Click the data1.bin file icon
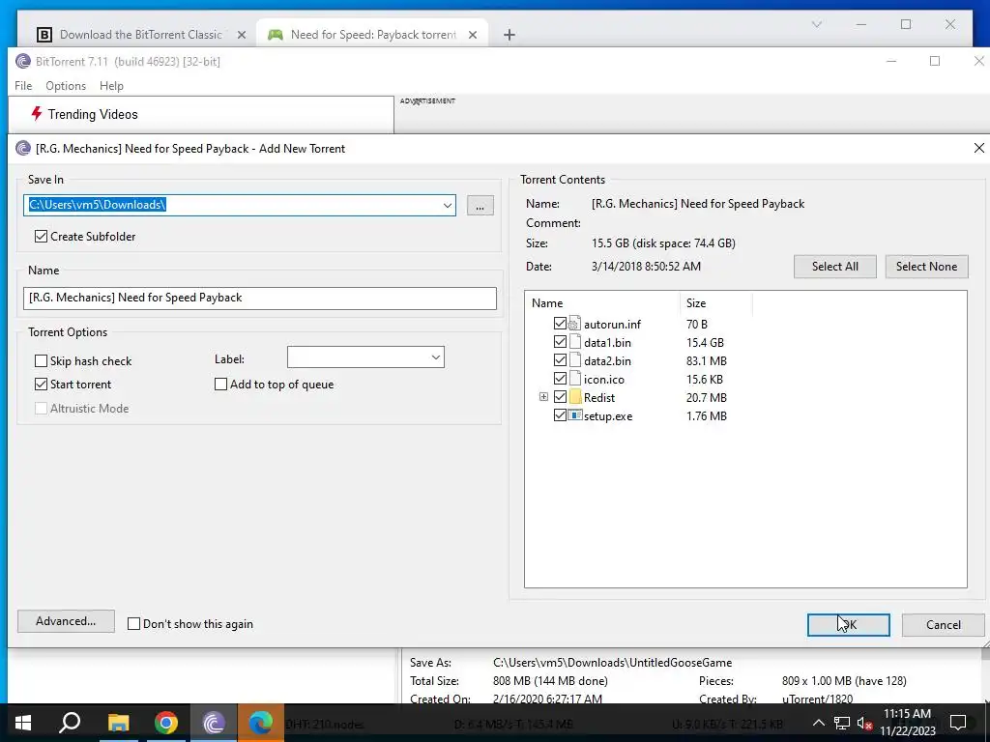This screenshot has height=742, width=990. pos(574,342)
